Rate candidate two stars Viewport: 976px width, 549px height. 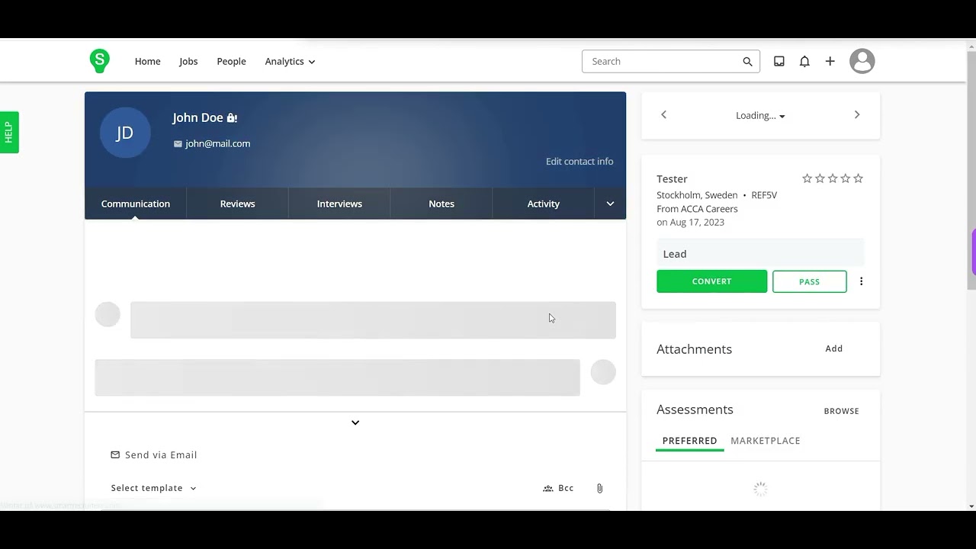820,178
